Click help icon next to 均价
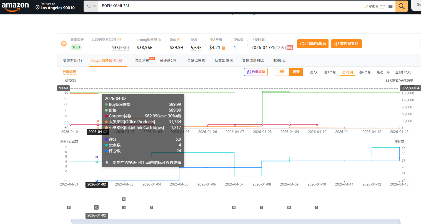The width and height of the screenshot is (421, 224). [179, 40]
